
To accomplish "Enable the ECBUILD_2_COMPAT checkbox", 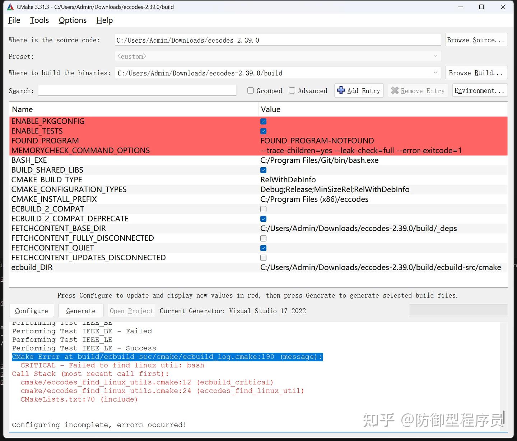I will coord(264,209).
